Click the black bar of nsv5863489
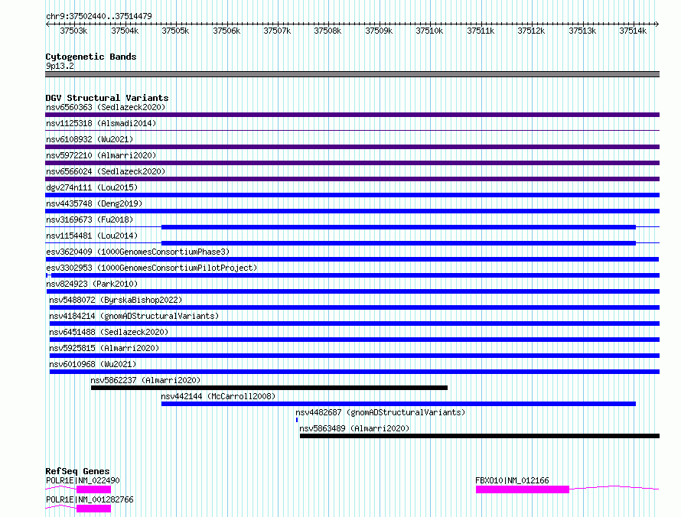681x517 pixels. 480,436
